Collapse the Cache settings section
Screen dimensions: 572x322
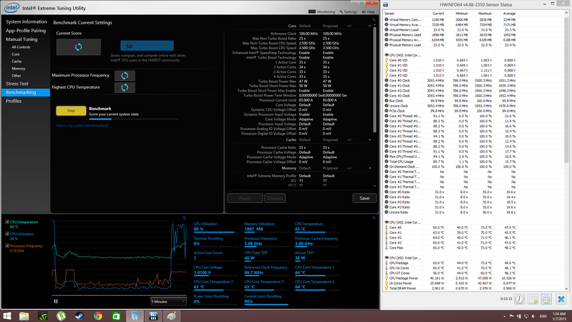coord(369,140)
